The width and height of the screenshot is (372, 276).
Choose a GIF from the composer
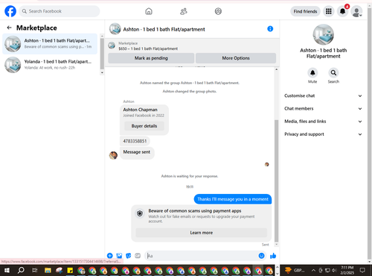pos(138,256)
